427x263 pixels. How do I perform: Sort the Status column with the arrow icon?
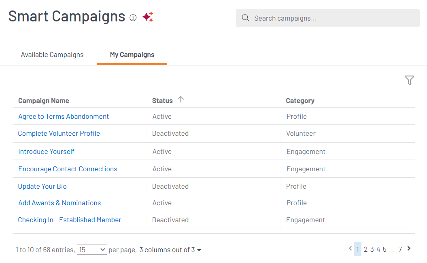[181, 99]
